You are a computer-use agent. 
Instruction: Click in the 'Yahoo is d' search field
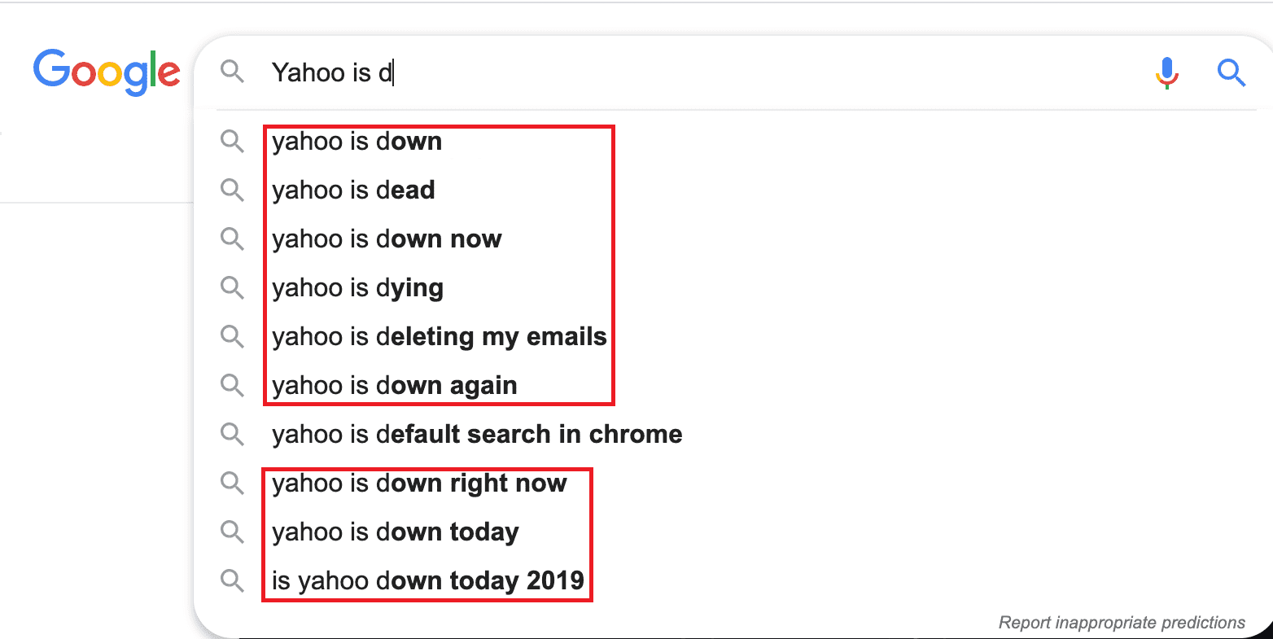(x=700, y=73)
